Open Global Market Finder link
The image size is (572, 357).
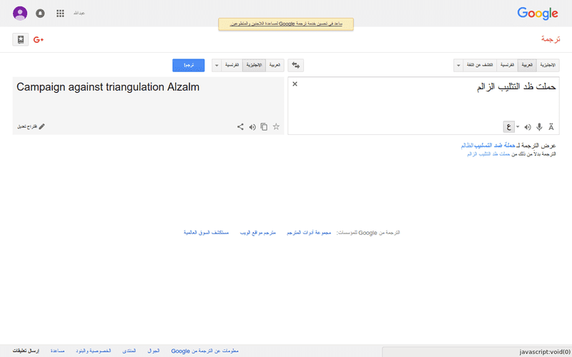[206, 233]
